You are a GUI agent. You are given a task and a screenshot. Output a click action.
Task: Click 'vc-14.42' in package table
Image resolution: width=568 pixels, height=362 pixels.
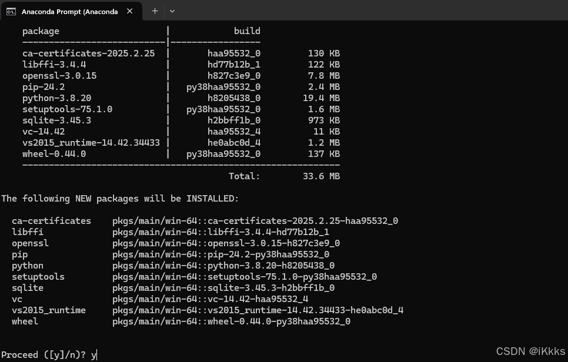coord(44,132)
